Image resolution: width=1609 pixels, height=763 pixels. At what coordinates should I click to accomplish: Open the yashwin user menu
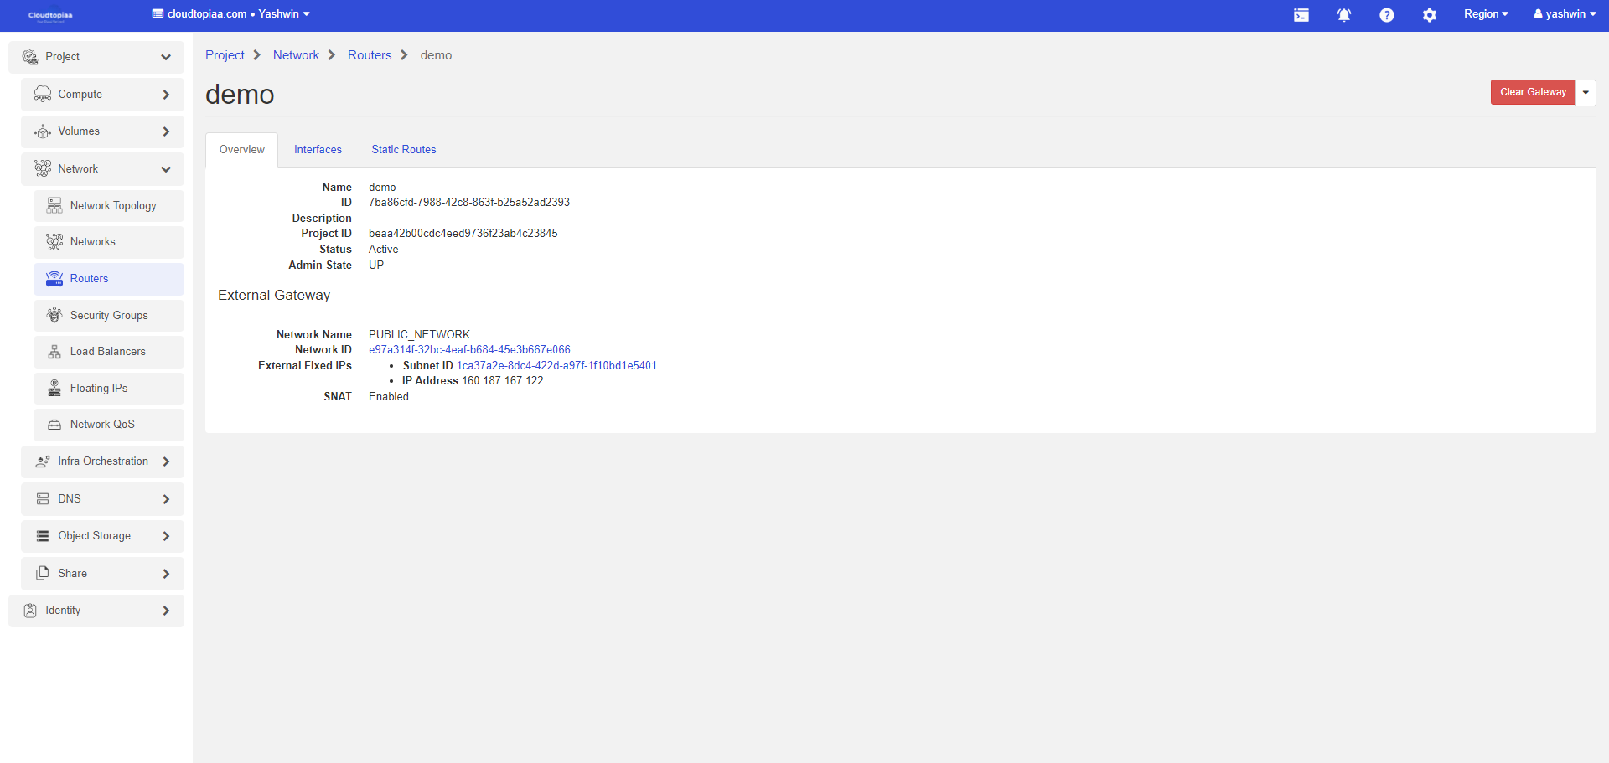click(x=1564, y=14)
